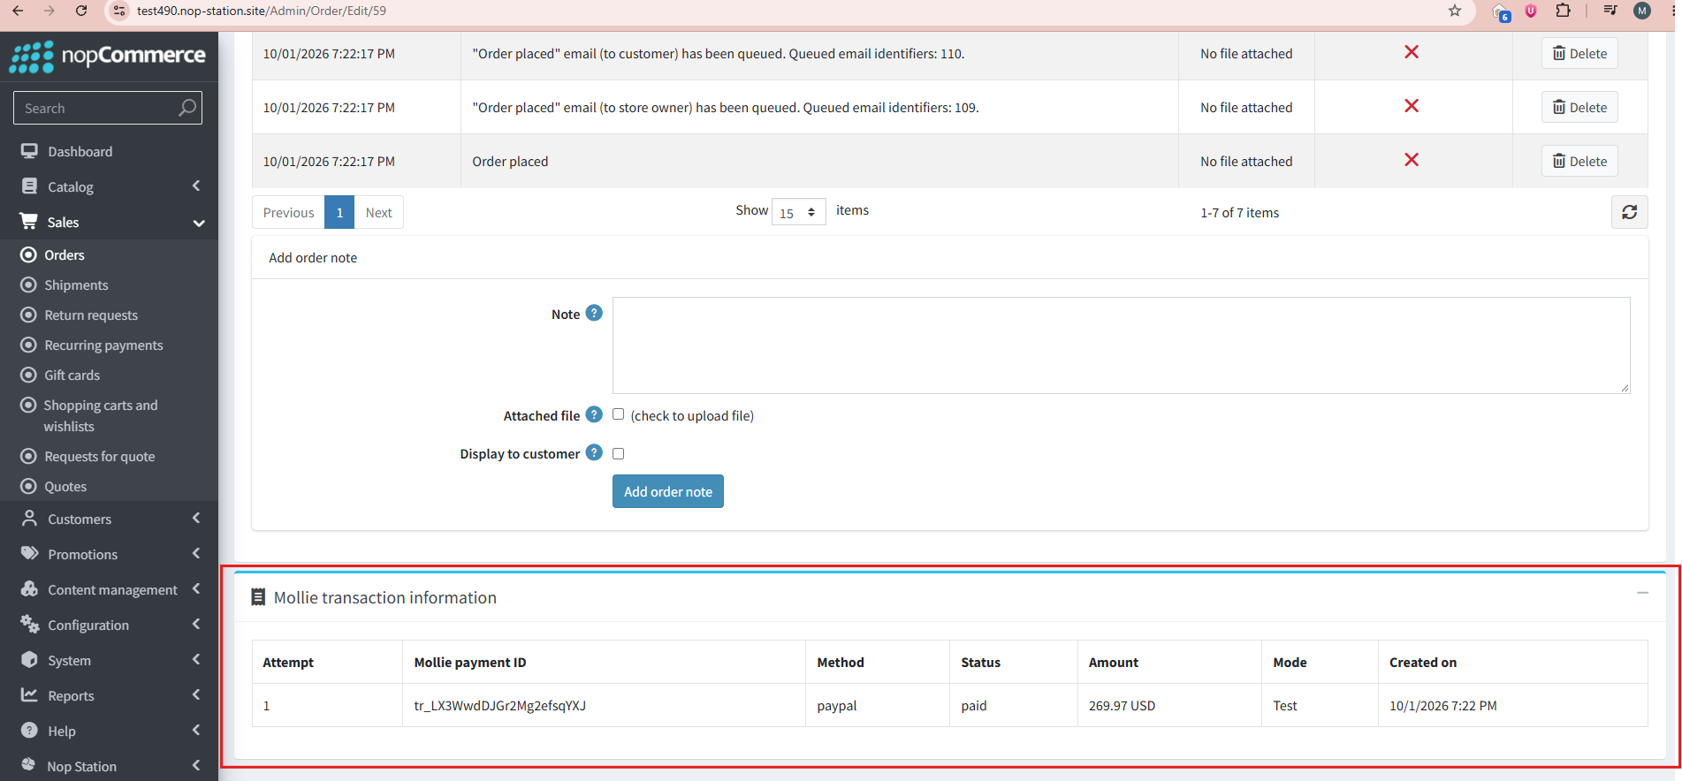Viewport: 1682px width, 781px height.
Task: Collapse the Mollie transaction information panel
Action: [1642, 593]
